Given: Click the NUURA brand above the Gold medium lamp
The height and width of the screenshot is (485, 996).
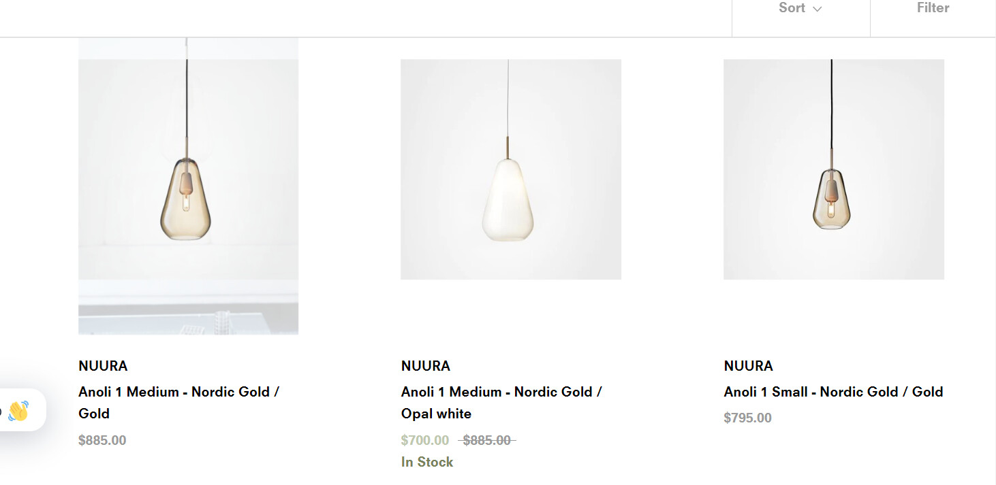Looking at the screenshot, I should pos(103,366).
